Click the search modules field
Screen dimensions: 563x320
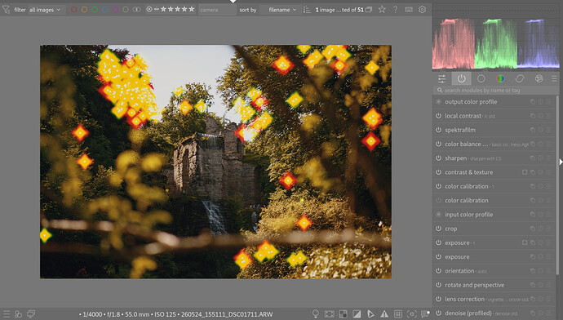495,90
